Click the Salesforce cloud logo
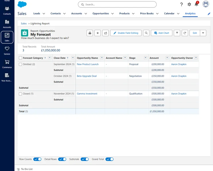213x171 pixels. (22, 5)
